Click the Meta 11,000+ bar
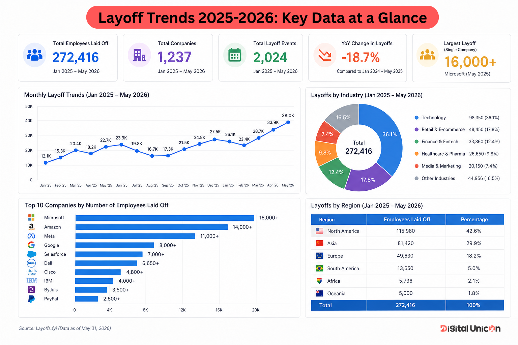518x345 pixels. click(135, 236)
